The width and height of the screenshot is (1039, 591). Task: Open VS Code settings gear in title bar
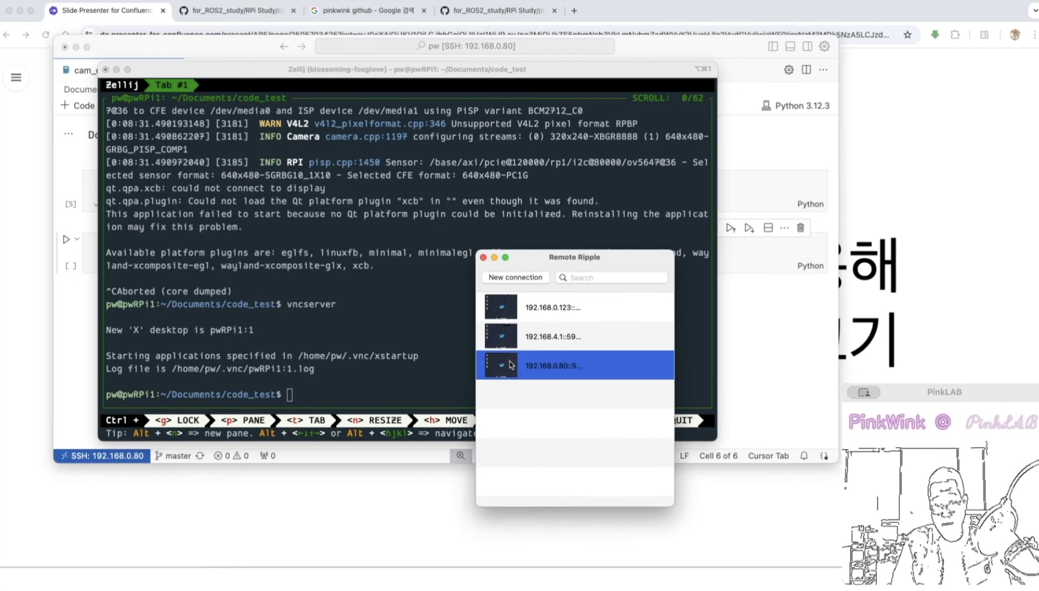(824, 46)
